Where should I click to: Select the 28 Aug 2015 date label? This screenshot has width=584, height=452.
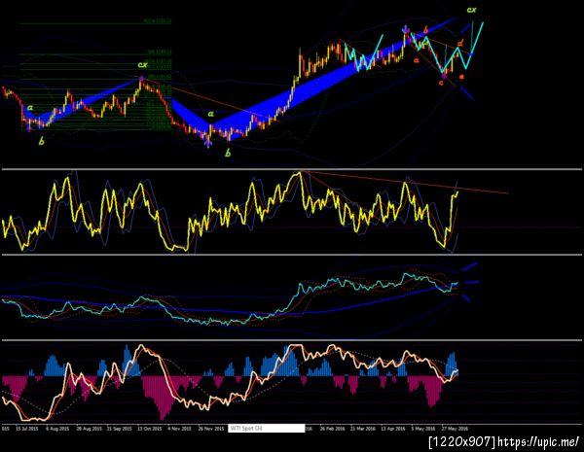click(x=89, y=429)
